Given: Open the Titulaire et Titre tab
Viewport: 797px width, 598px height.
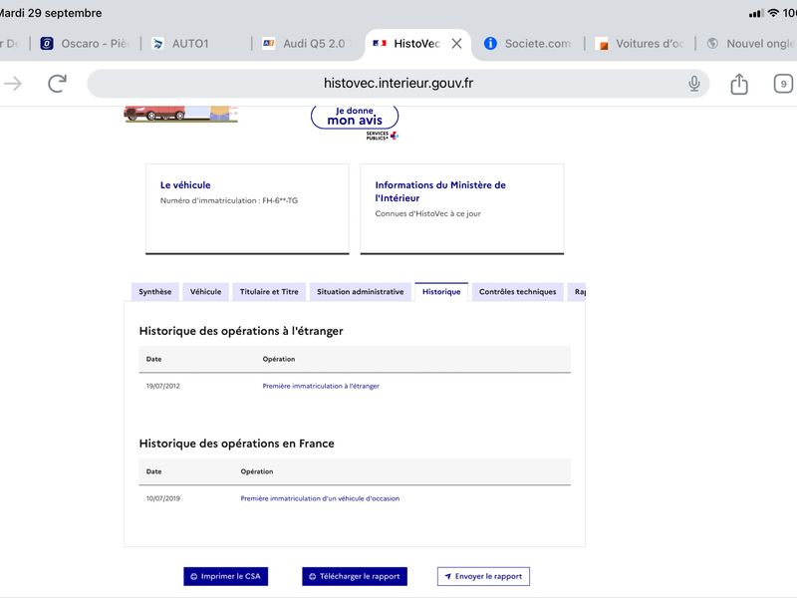Looking at the screenshot, I should (269, 292).
